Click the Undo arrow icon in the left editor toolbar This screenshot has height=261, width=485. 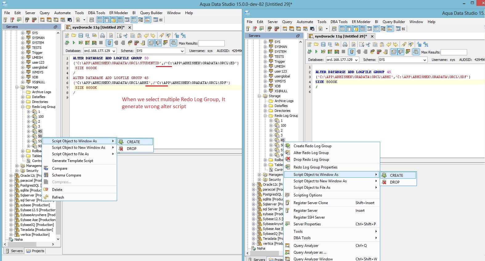click(x=146, y=35)
